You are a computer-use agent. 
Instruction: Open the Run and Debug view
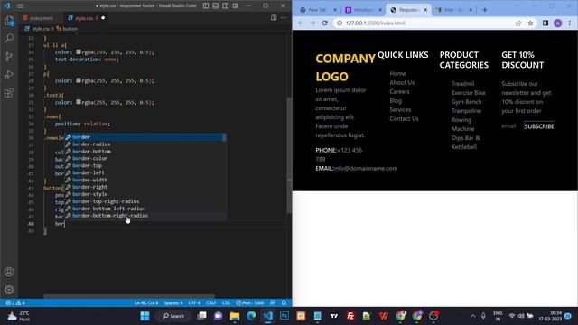tap(9, 74)
